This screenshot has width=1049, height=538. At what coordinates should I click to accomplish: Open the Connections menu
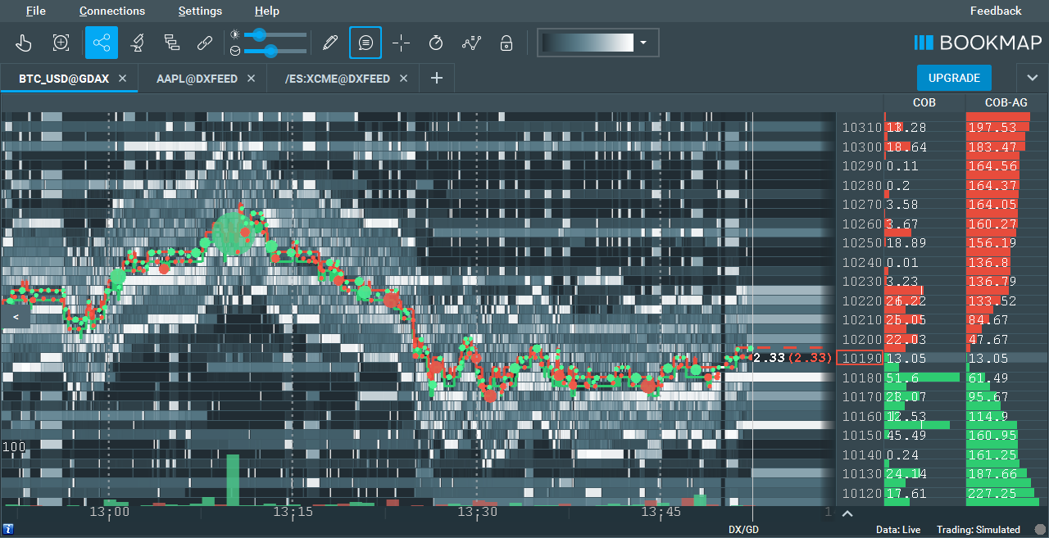pos(112,11)
